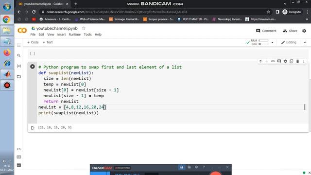Open the terminal panel icon
The image size is (311, 175).
[x=19, y=165]
